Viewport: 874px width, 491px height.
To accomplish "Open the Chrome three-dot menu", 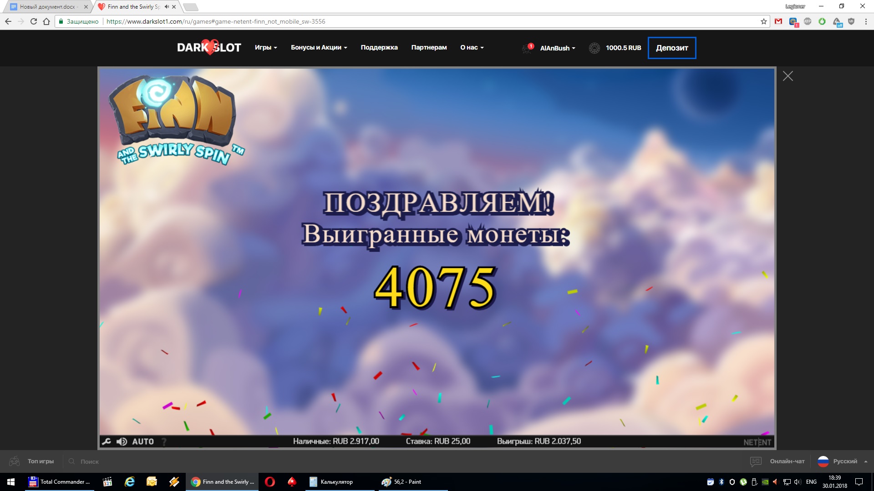I will point(865,21).
